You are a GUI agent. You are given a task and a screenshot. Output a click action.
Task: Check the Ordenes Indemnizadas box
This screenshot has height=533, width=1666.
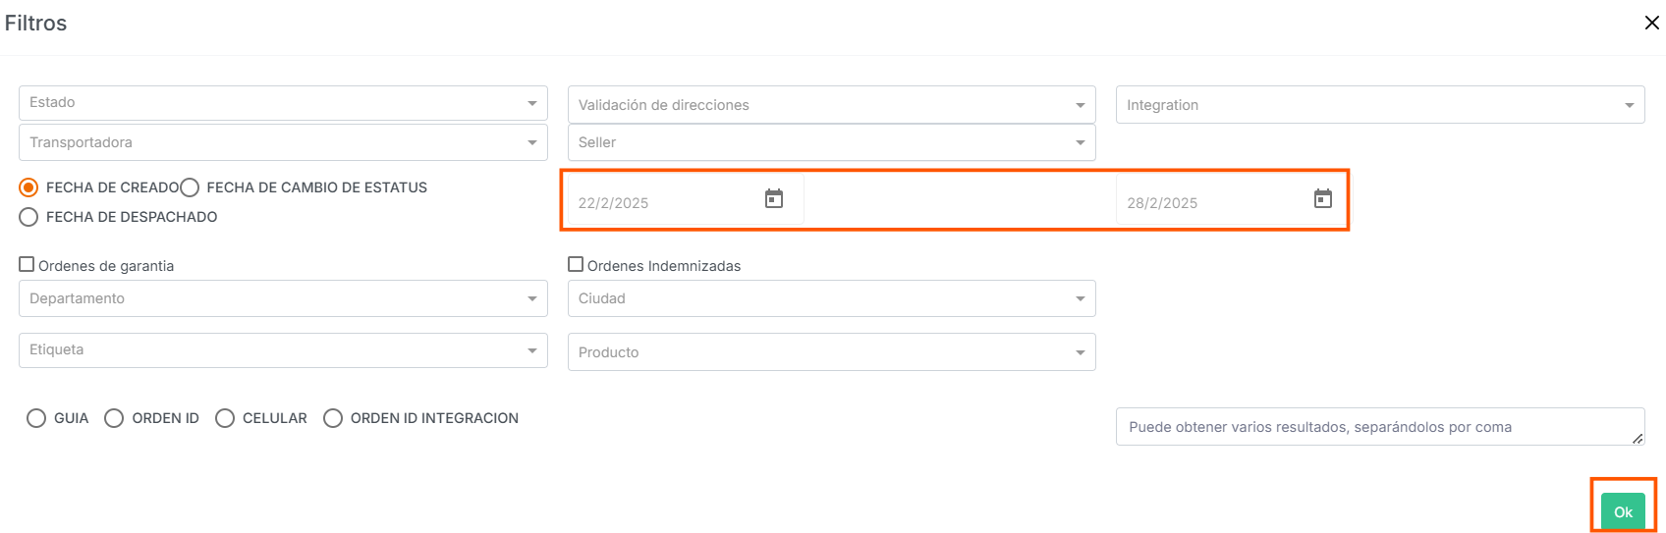click(576, 264)
